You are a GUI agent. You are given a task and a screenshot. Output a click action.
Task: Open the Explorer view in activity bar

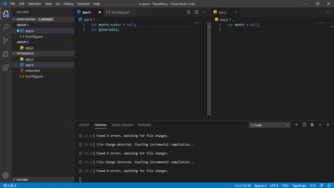point(6,14)
